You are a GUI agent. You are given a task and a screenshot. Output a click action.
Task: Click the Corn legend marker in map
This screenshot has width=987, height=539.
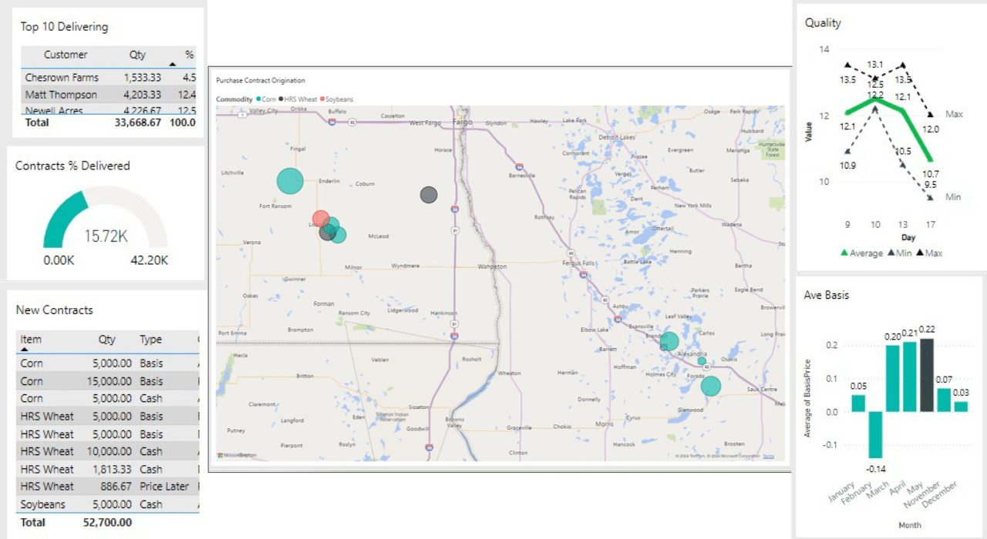click(x=258, y=99)
